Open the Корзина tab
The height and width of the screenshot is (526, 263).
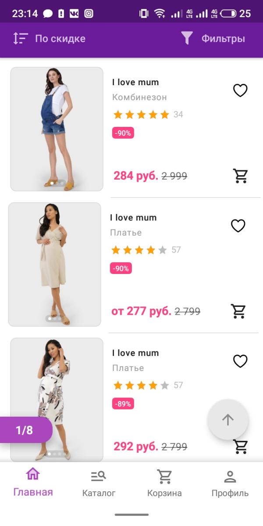[164, 482]
